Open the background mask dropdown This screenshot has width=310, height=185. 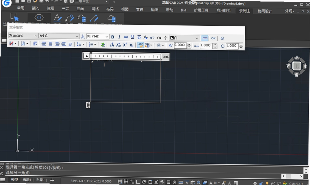click(x=13, y=43)
